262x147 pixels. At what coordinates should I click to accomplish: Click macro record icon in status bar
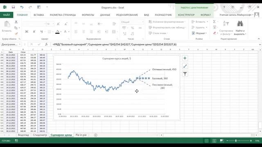16,140
